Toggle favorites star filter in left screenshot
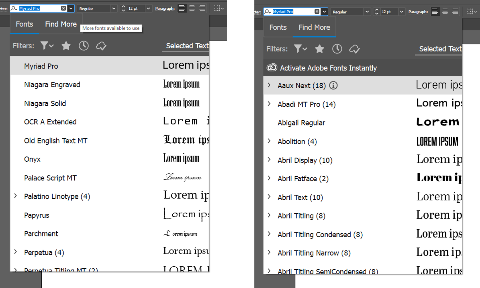480x288 pixels. click(x=66, y=46)
